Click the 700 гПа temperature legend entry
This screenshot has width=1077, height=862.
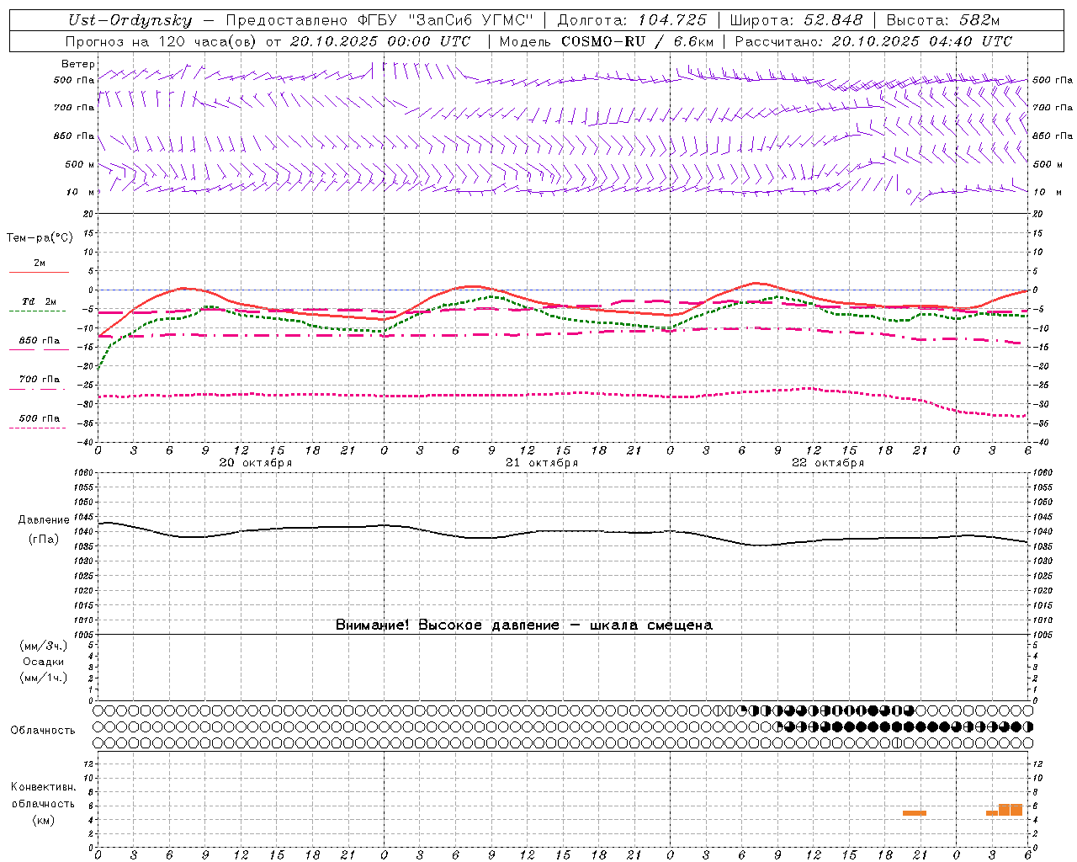[39, 380]
